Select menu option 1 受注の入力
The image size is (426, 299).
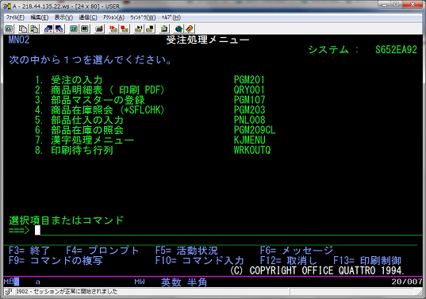69,80
